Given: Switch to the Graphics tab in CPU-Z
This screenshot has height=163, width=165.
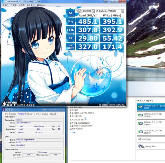Looking at the screenshot, I should [x=45, y=114].
